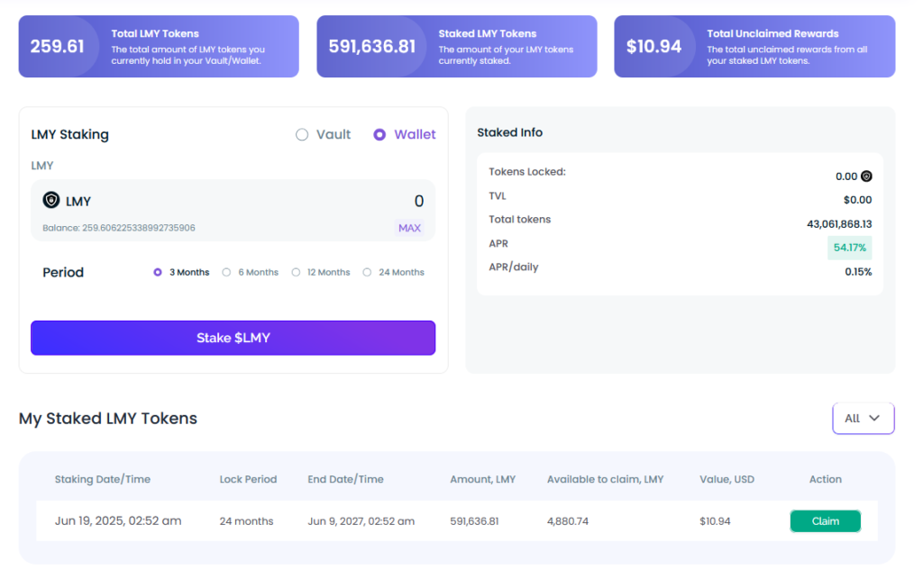The height and width of the screenshot is (570, 923).
Task: Choose the 3 Months staking period
Action: (x=158, y=272)
